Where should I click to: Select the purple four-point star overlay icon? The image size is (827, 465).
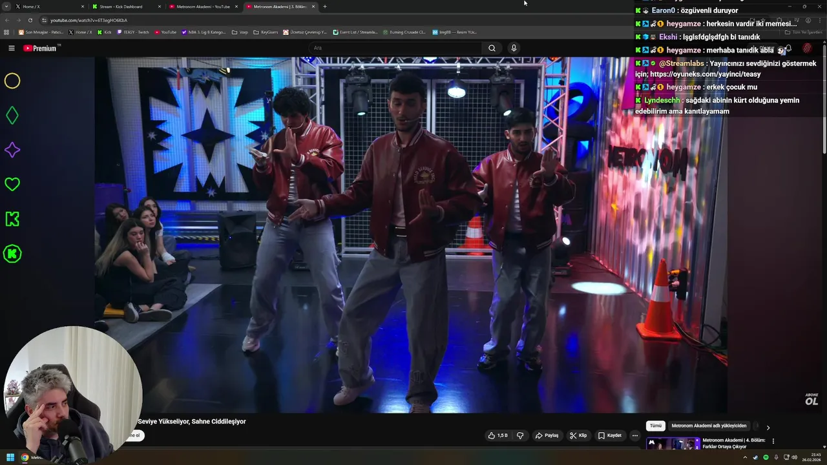click(x=12, y=150)
